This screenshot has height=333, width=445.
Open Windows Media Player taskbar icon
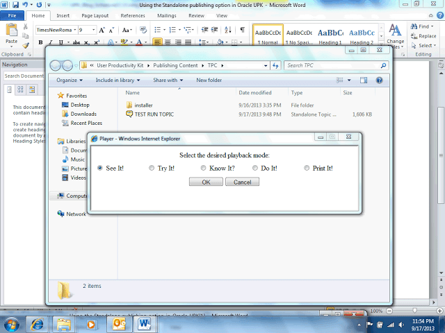[x=91, y=325]
